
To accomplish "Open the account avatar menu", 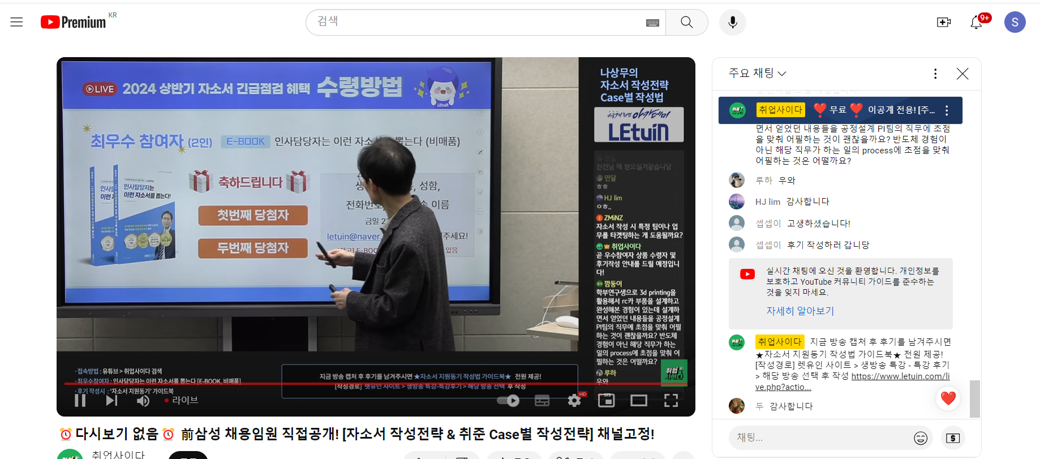I will [1015, 22].
